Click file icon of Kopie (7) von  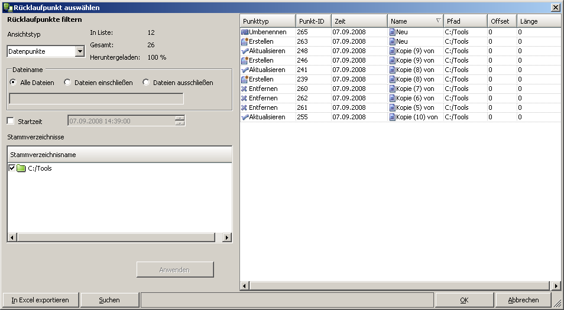(393, 89)
